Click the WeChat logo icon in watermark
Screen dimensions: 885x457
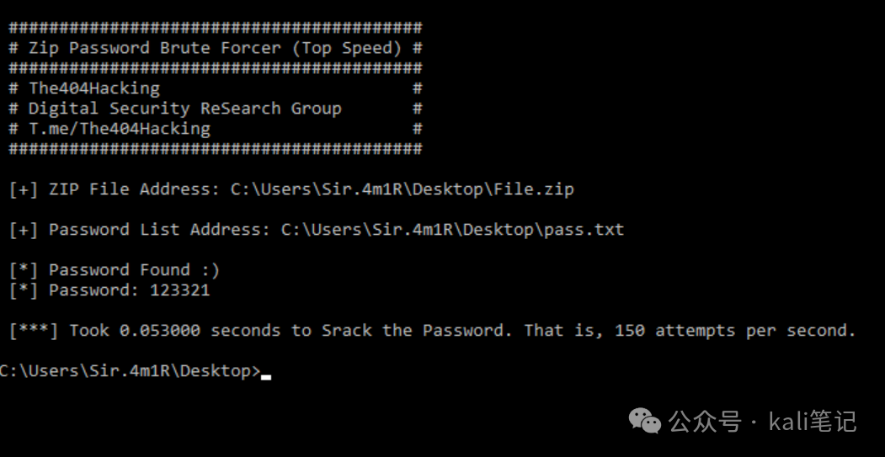click(644, 421)
